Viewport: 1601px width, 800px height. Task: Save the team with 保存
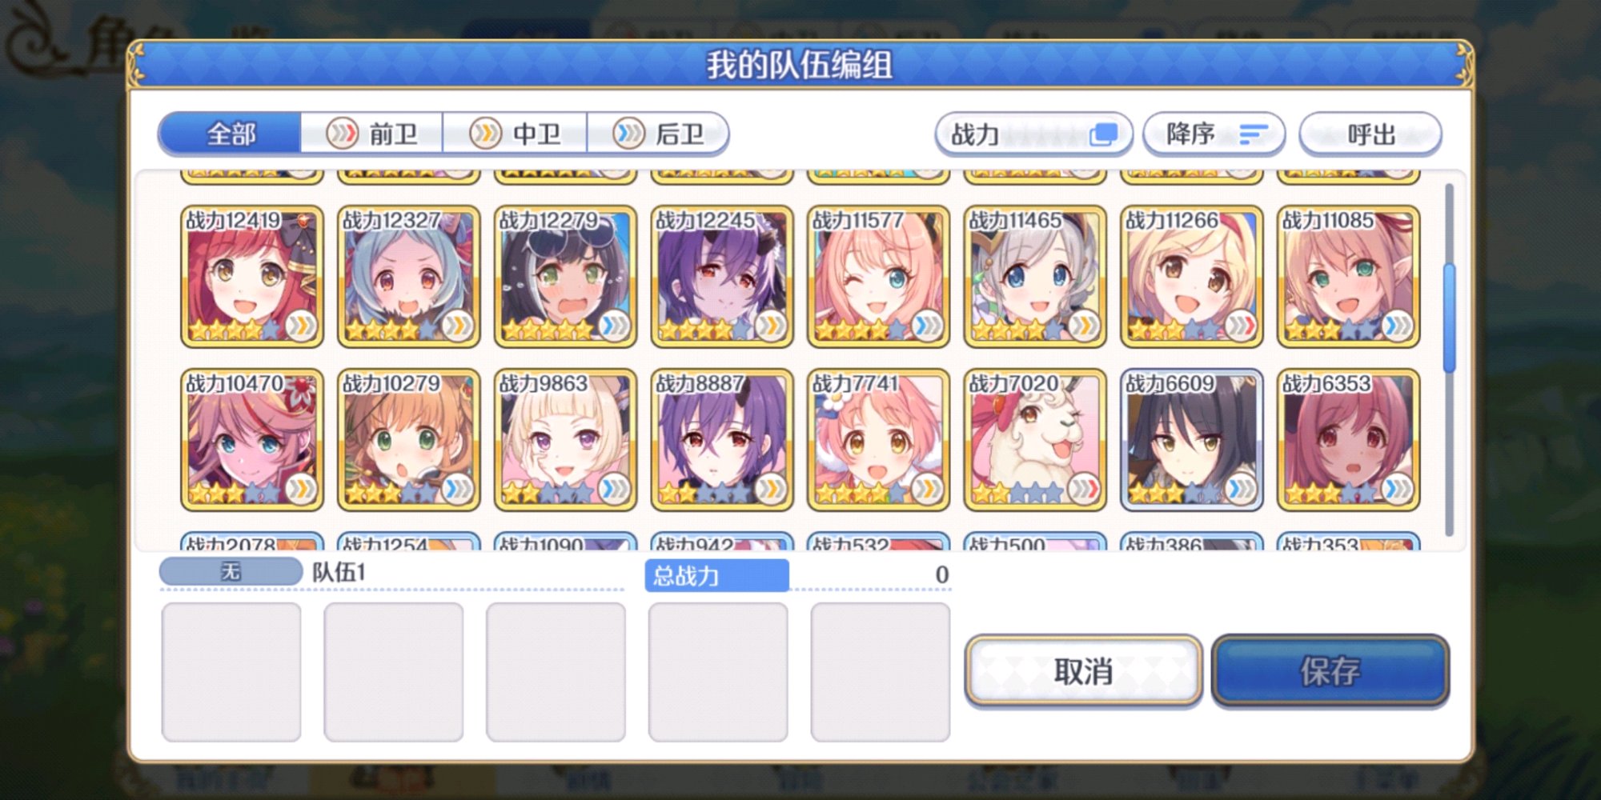[1330, 670]
